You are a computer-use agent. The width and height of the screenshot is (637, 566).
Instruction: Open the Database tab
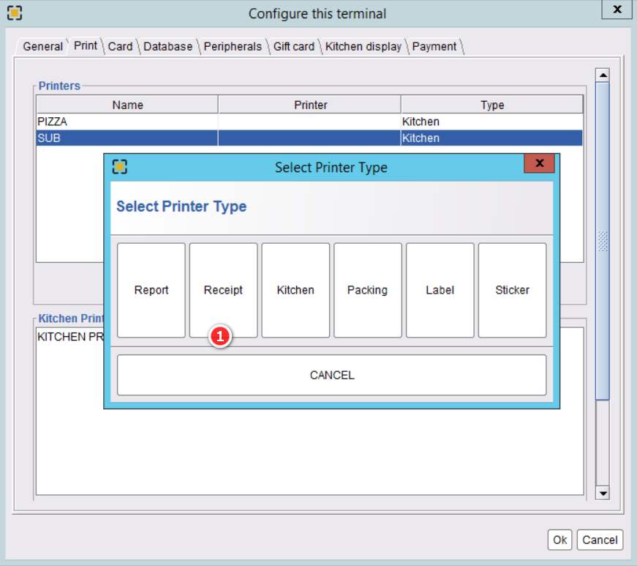coord(167,46)
